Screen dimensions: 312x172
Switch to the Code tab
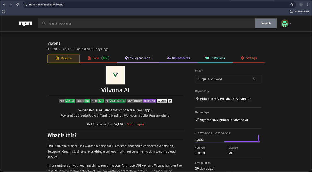(98, 58)
